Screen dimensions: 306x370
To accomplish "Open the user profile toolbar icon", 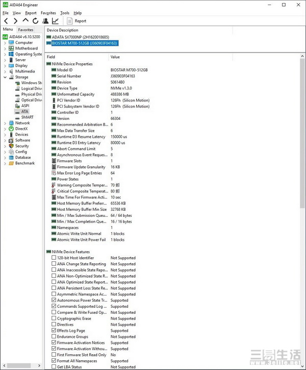I will coord(45,21).
